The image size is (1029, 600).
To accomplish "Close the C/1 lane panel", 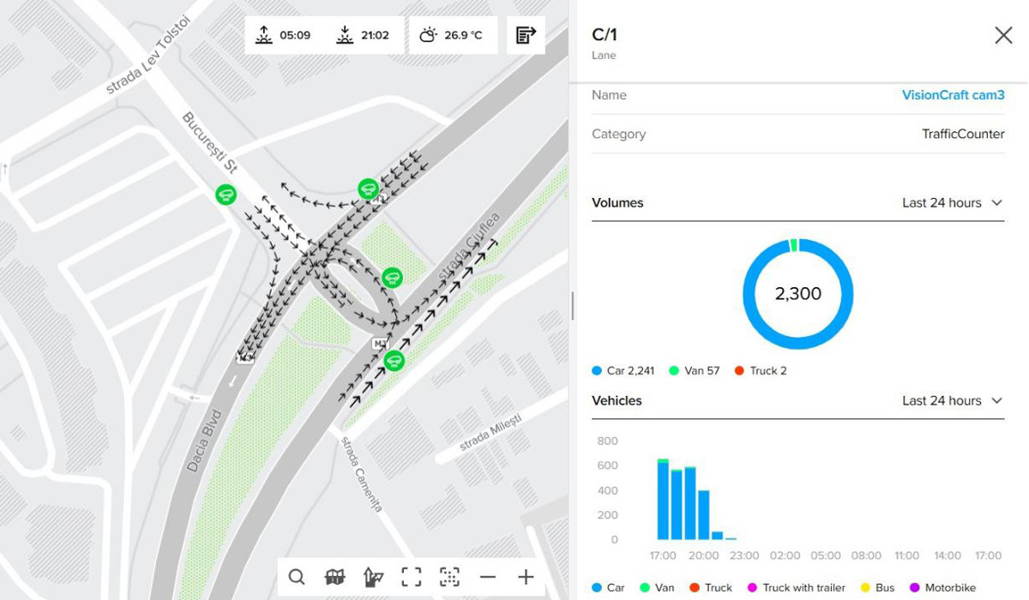I will point(1003,35).
